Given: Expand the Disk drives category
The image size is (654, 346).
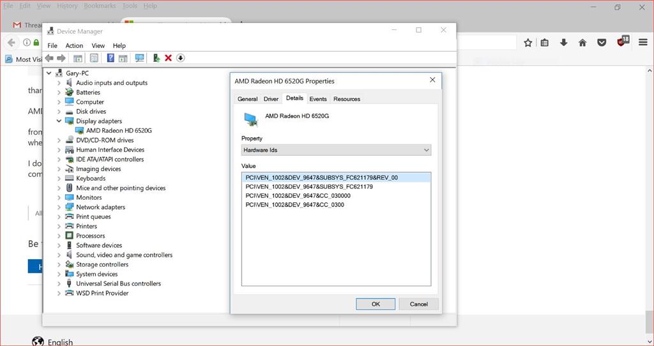Looking at the screenshot, I should [59, 111].
